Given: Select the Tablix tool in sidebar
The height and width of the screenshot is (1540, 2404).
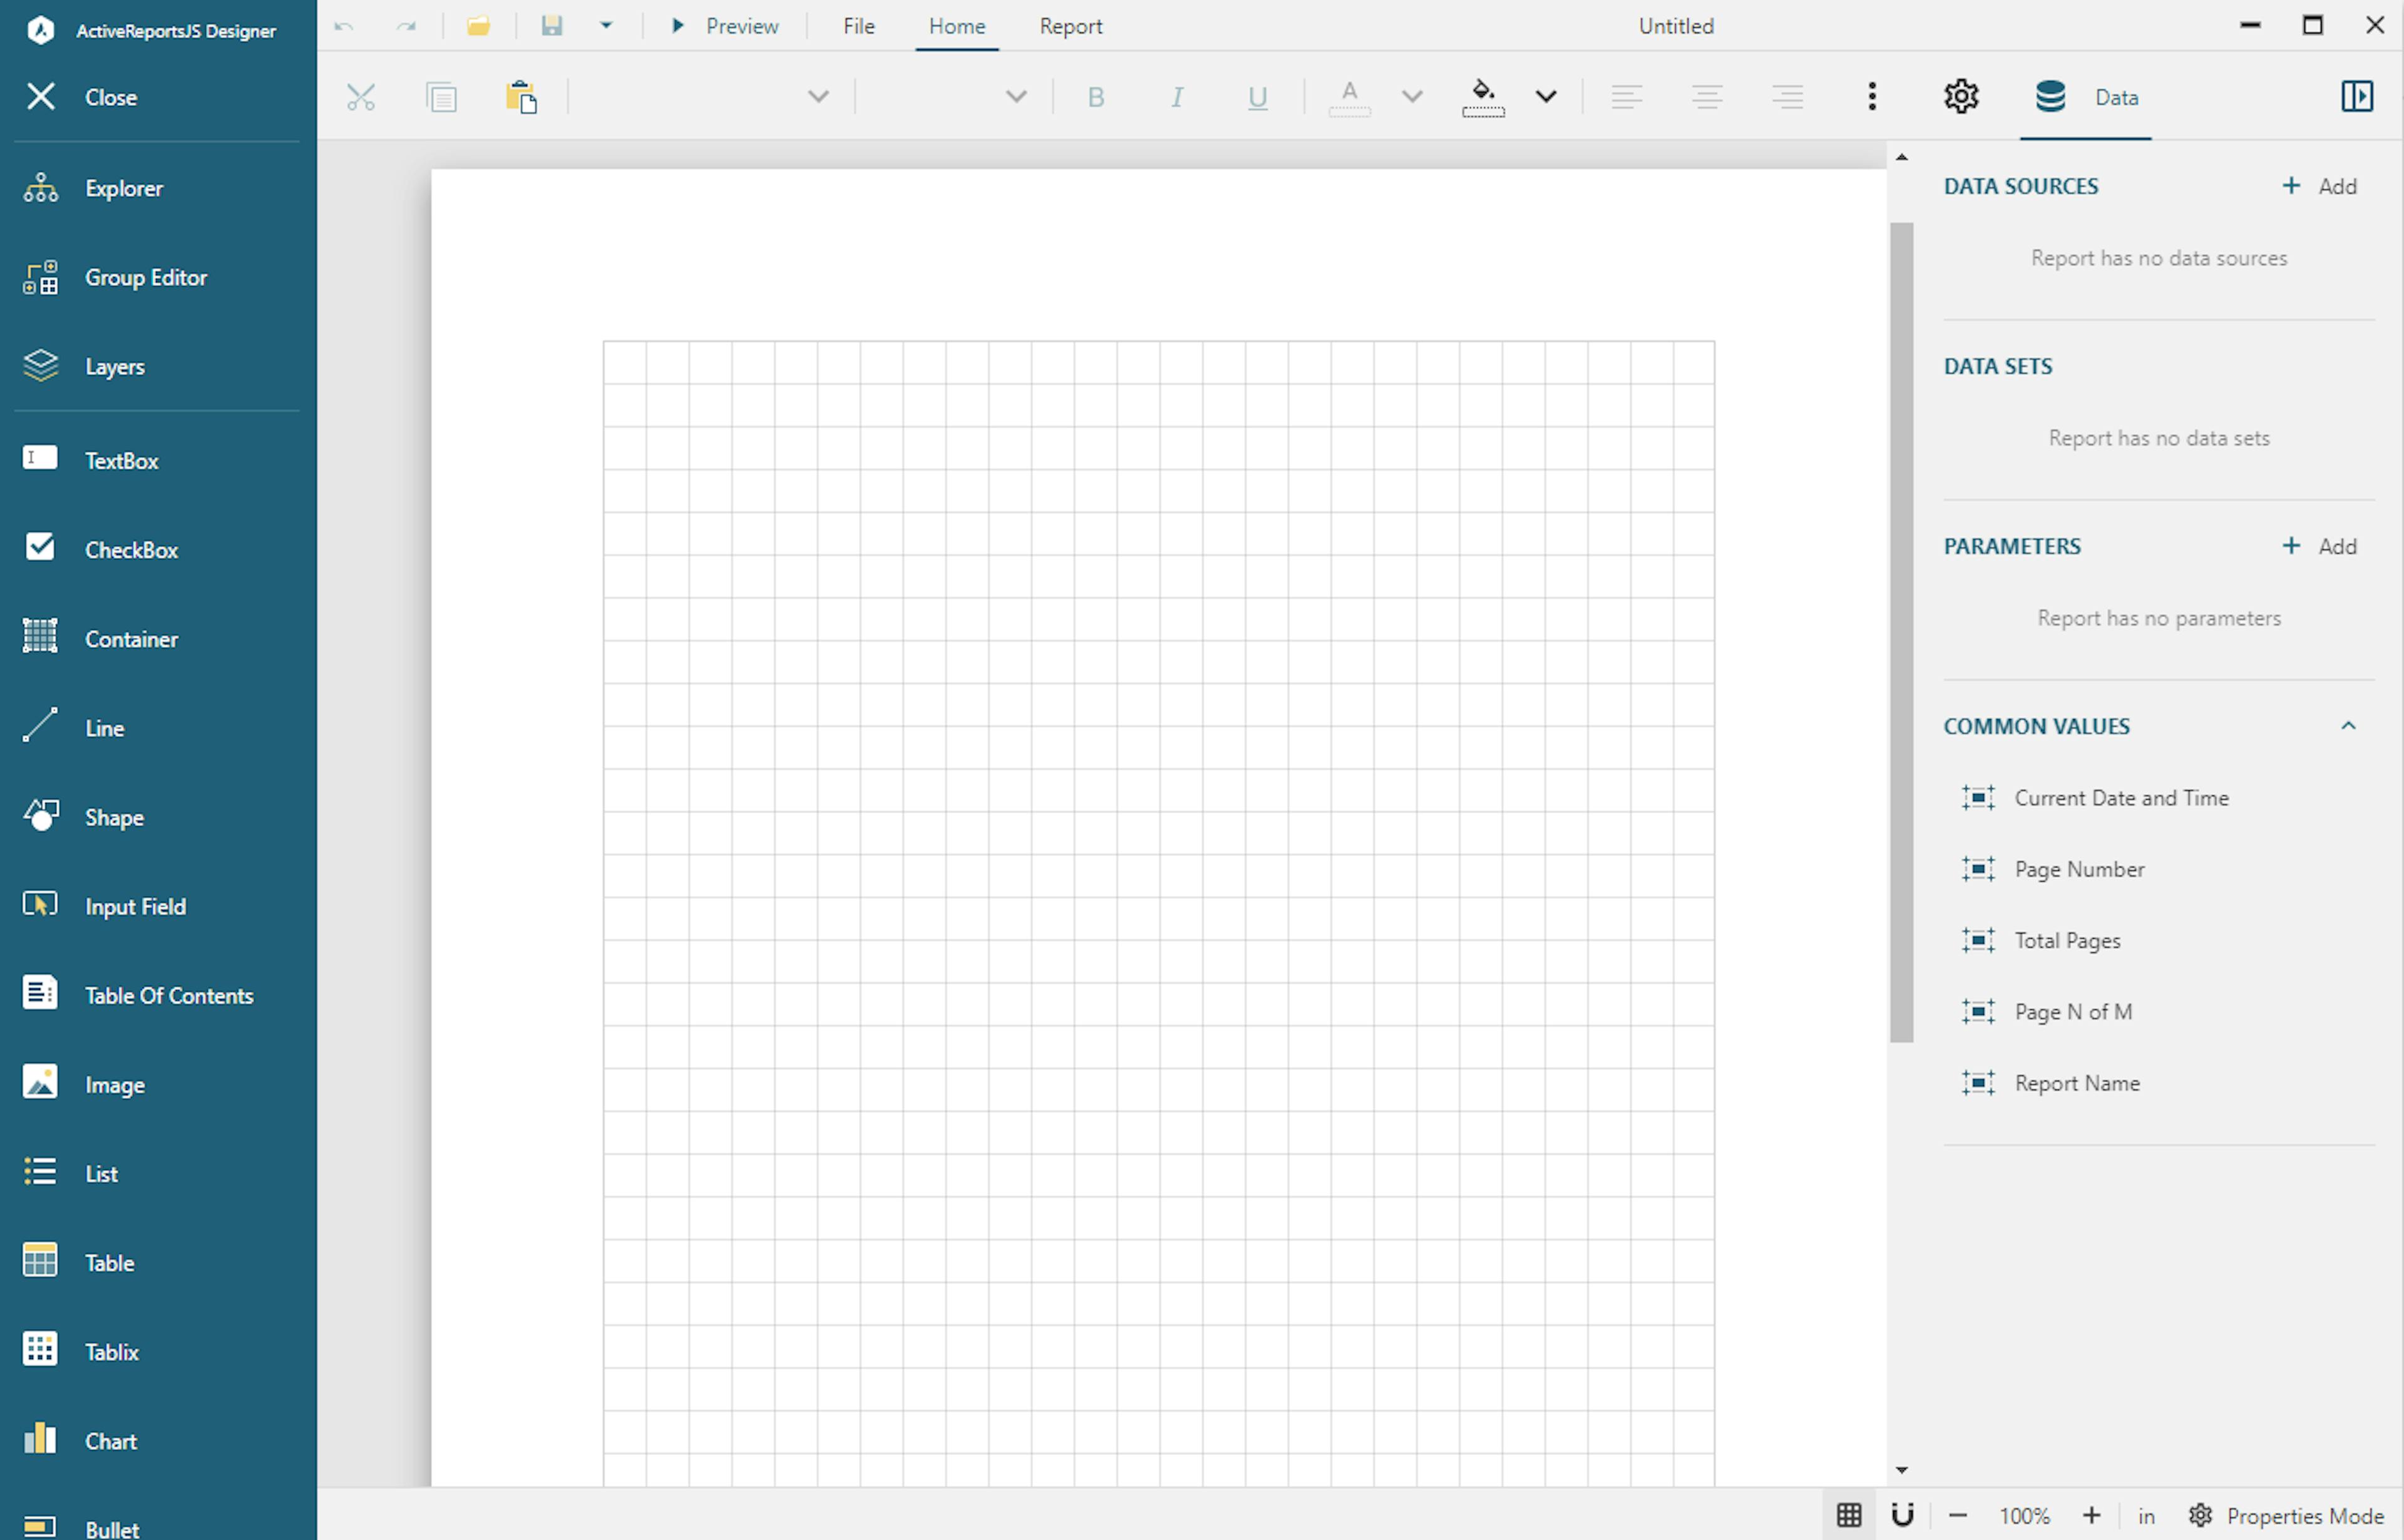Looking at the screenshot, I should pyautogui.click(x=110, y=1351).
